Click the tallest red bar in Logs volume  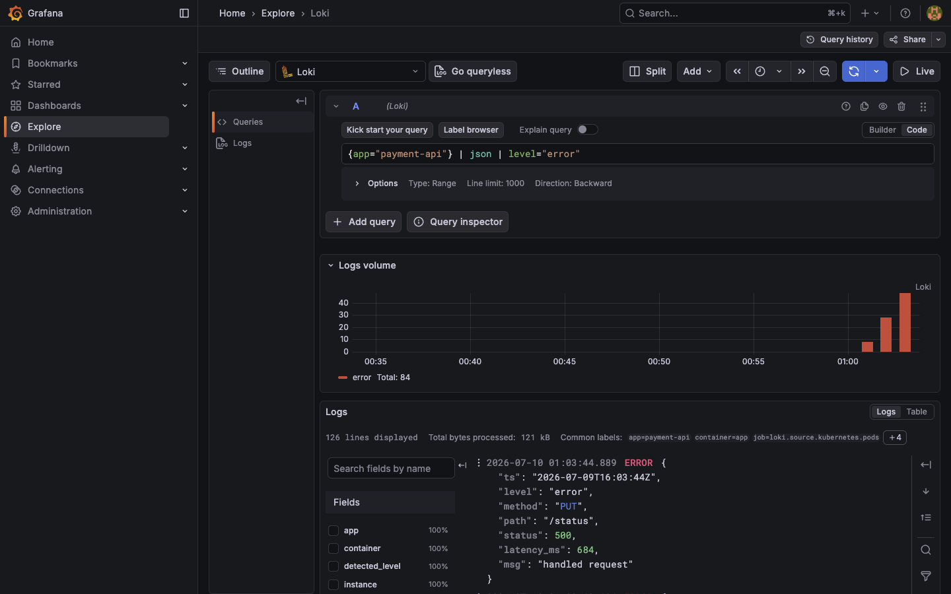point(905,323)
